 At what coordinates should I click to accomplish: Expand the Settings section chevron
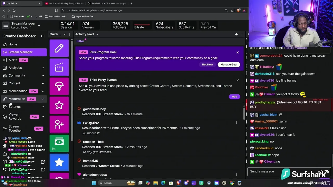pyautogui.click(x=43, y=107)
